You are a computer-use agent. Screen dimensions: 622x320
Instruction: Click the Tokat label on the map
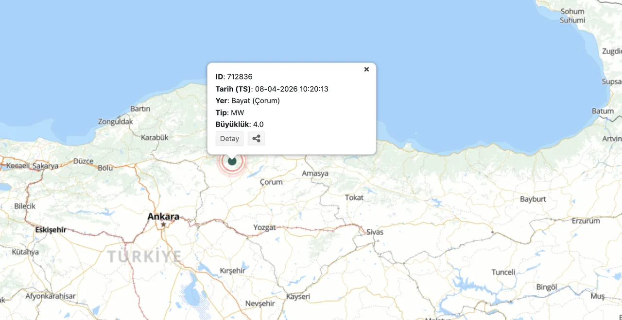pos(354,198)
